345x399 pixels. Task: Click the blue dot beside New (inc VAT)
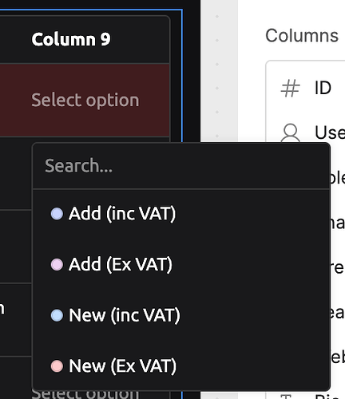coord(57,315)
